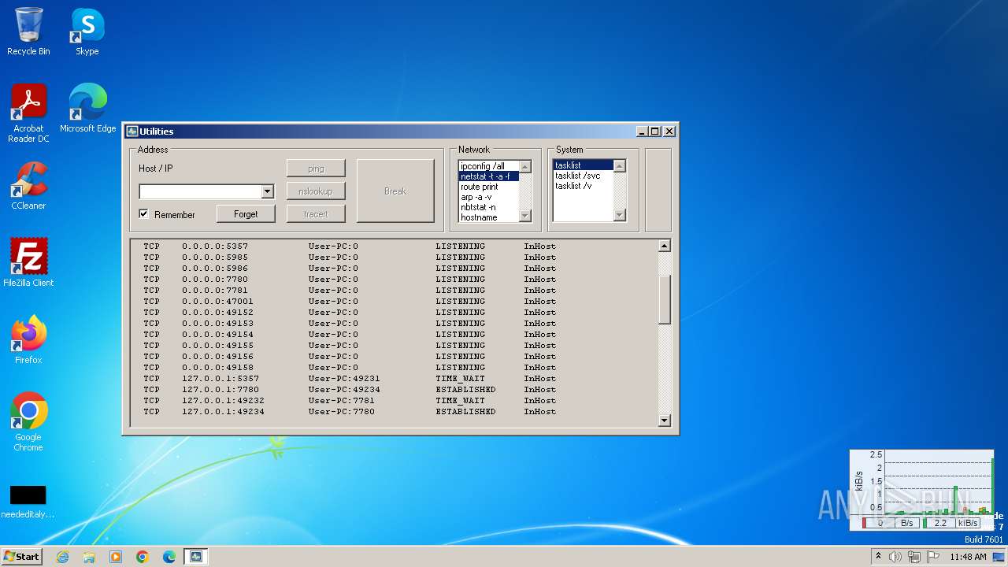Click the large Break button
Viewport: 1008px width, 567px height.
point(395,191)
